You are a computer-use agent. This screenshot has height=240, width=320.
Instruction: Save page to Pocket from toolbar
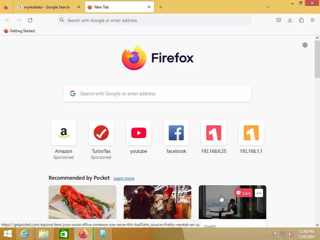click(278, 20)
